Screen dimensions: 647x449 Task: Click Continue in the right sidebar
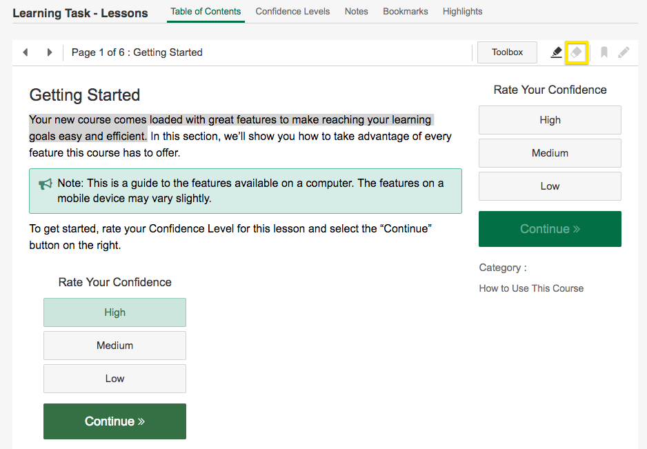point(549,229)
